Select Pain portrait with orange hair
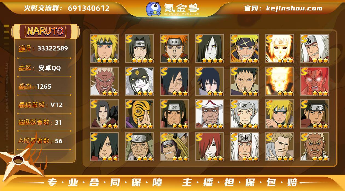 174,48
